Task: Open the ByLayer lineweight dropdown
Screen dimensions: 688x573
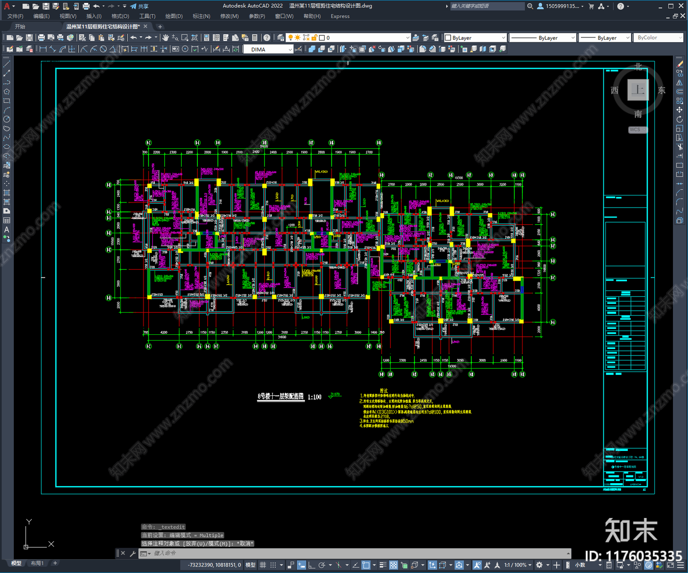Action: click(x=605, y=38)
